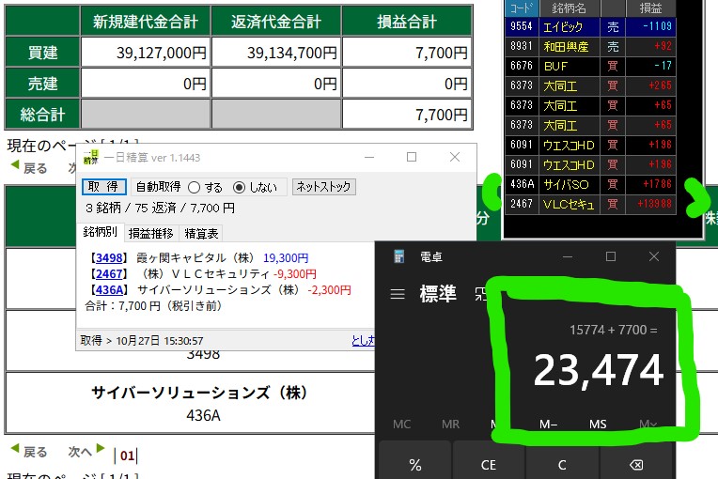The width and height of the screenshot is (718, 479).
Task: Minimize the calculator window
Action: click(567, 256)
